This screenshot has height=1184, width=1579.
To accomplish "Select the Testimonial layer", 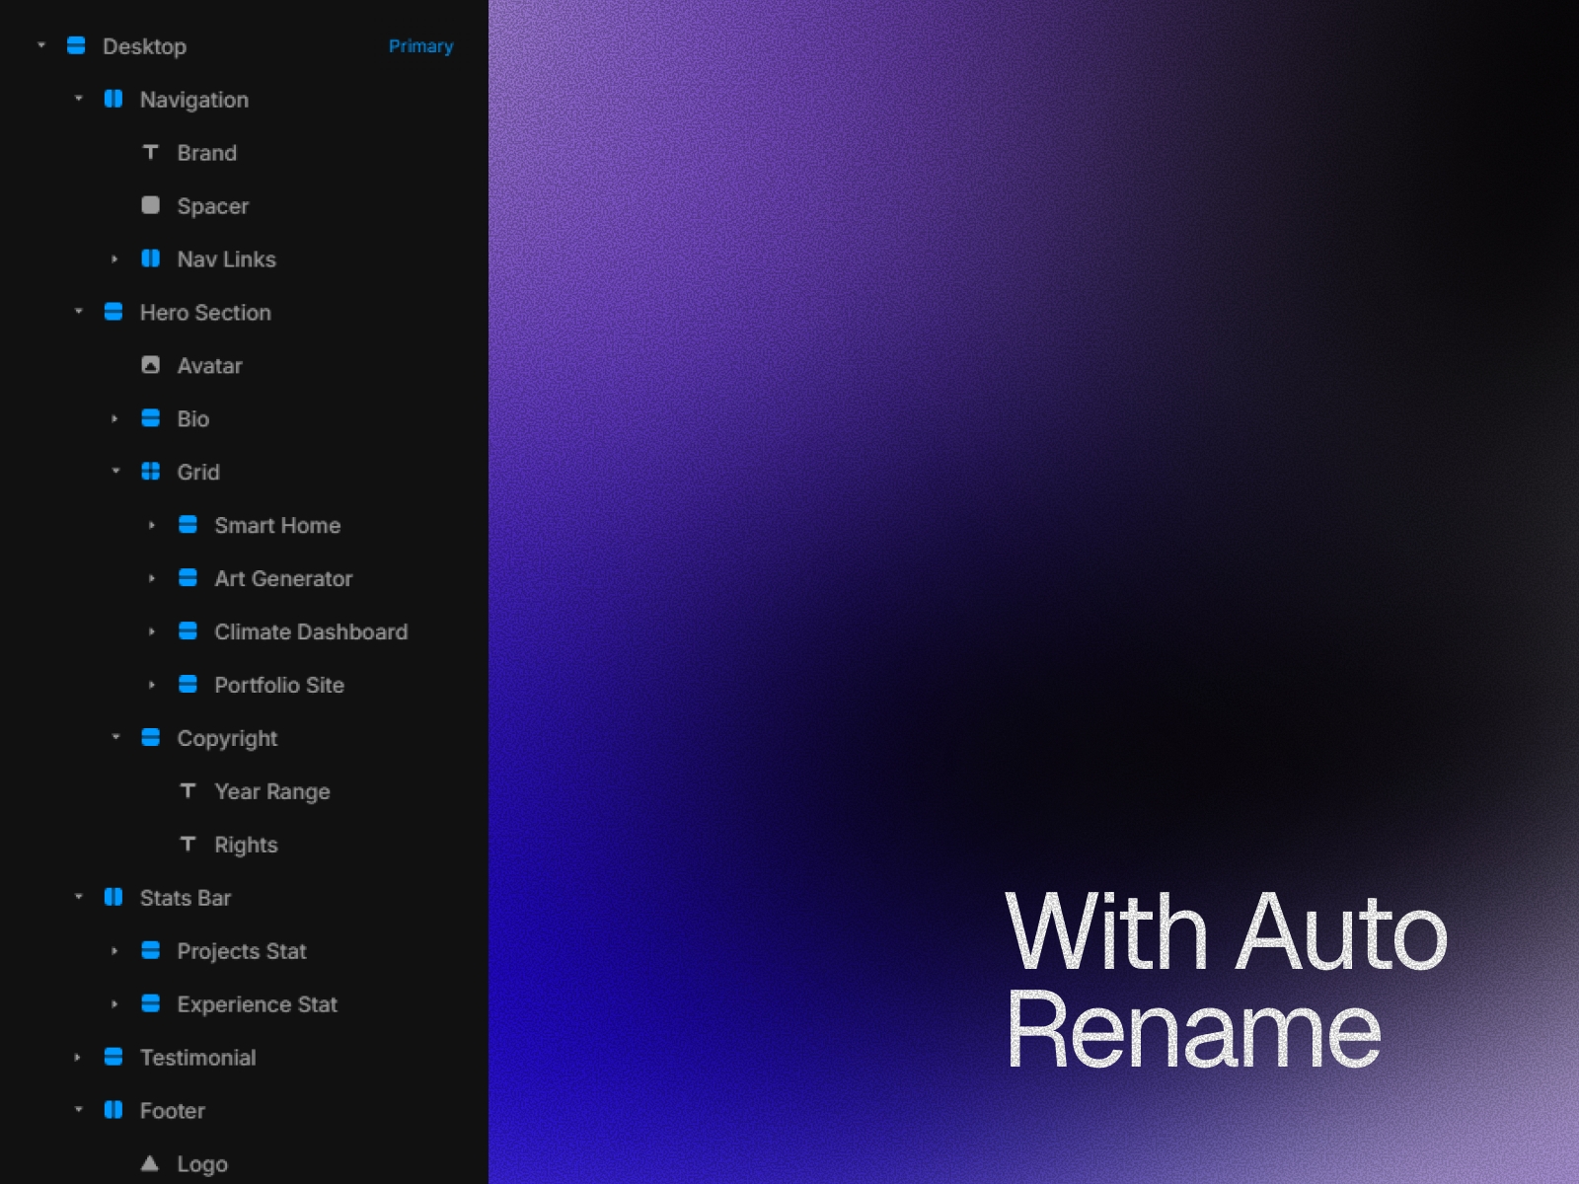I will pos(197,1057).
